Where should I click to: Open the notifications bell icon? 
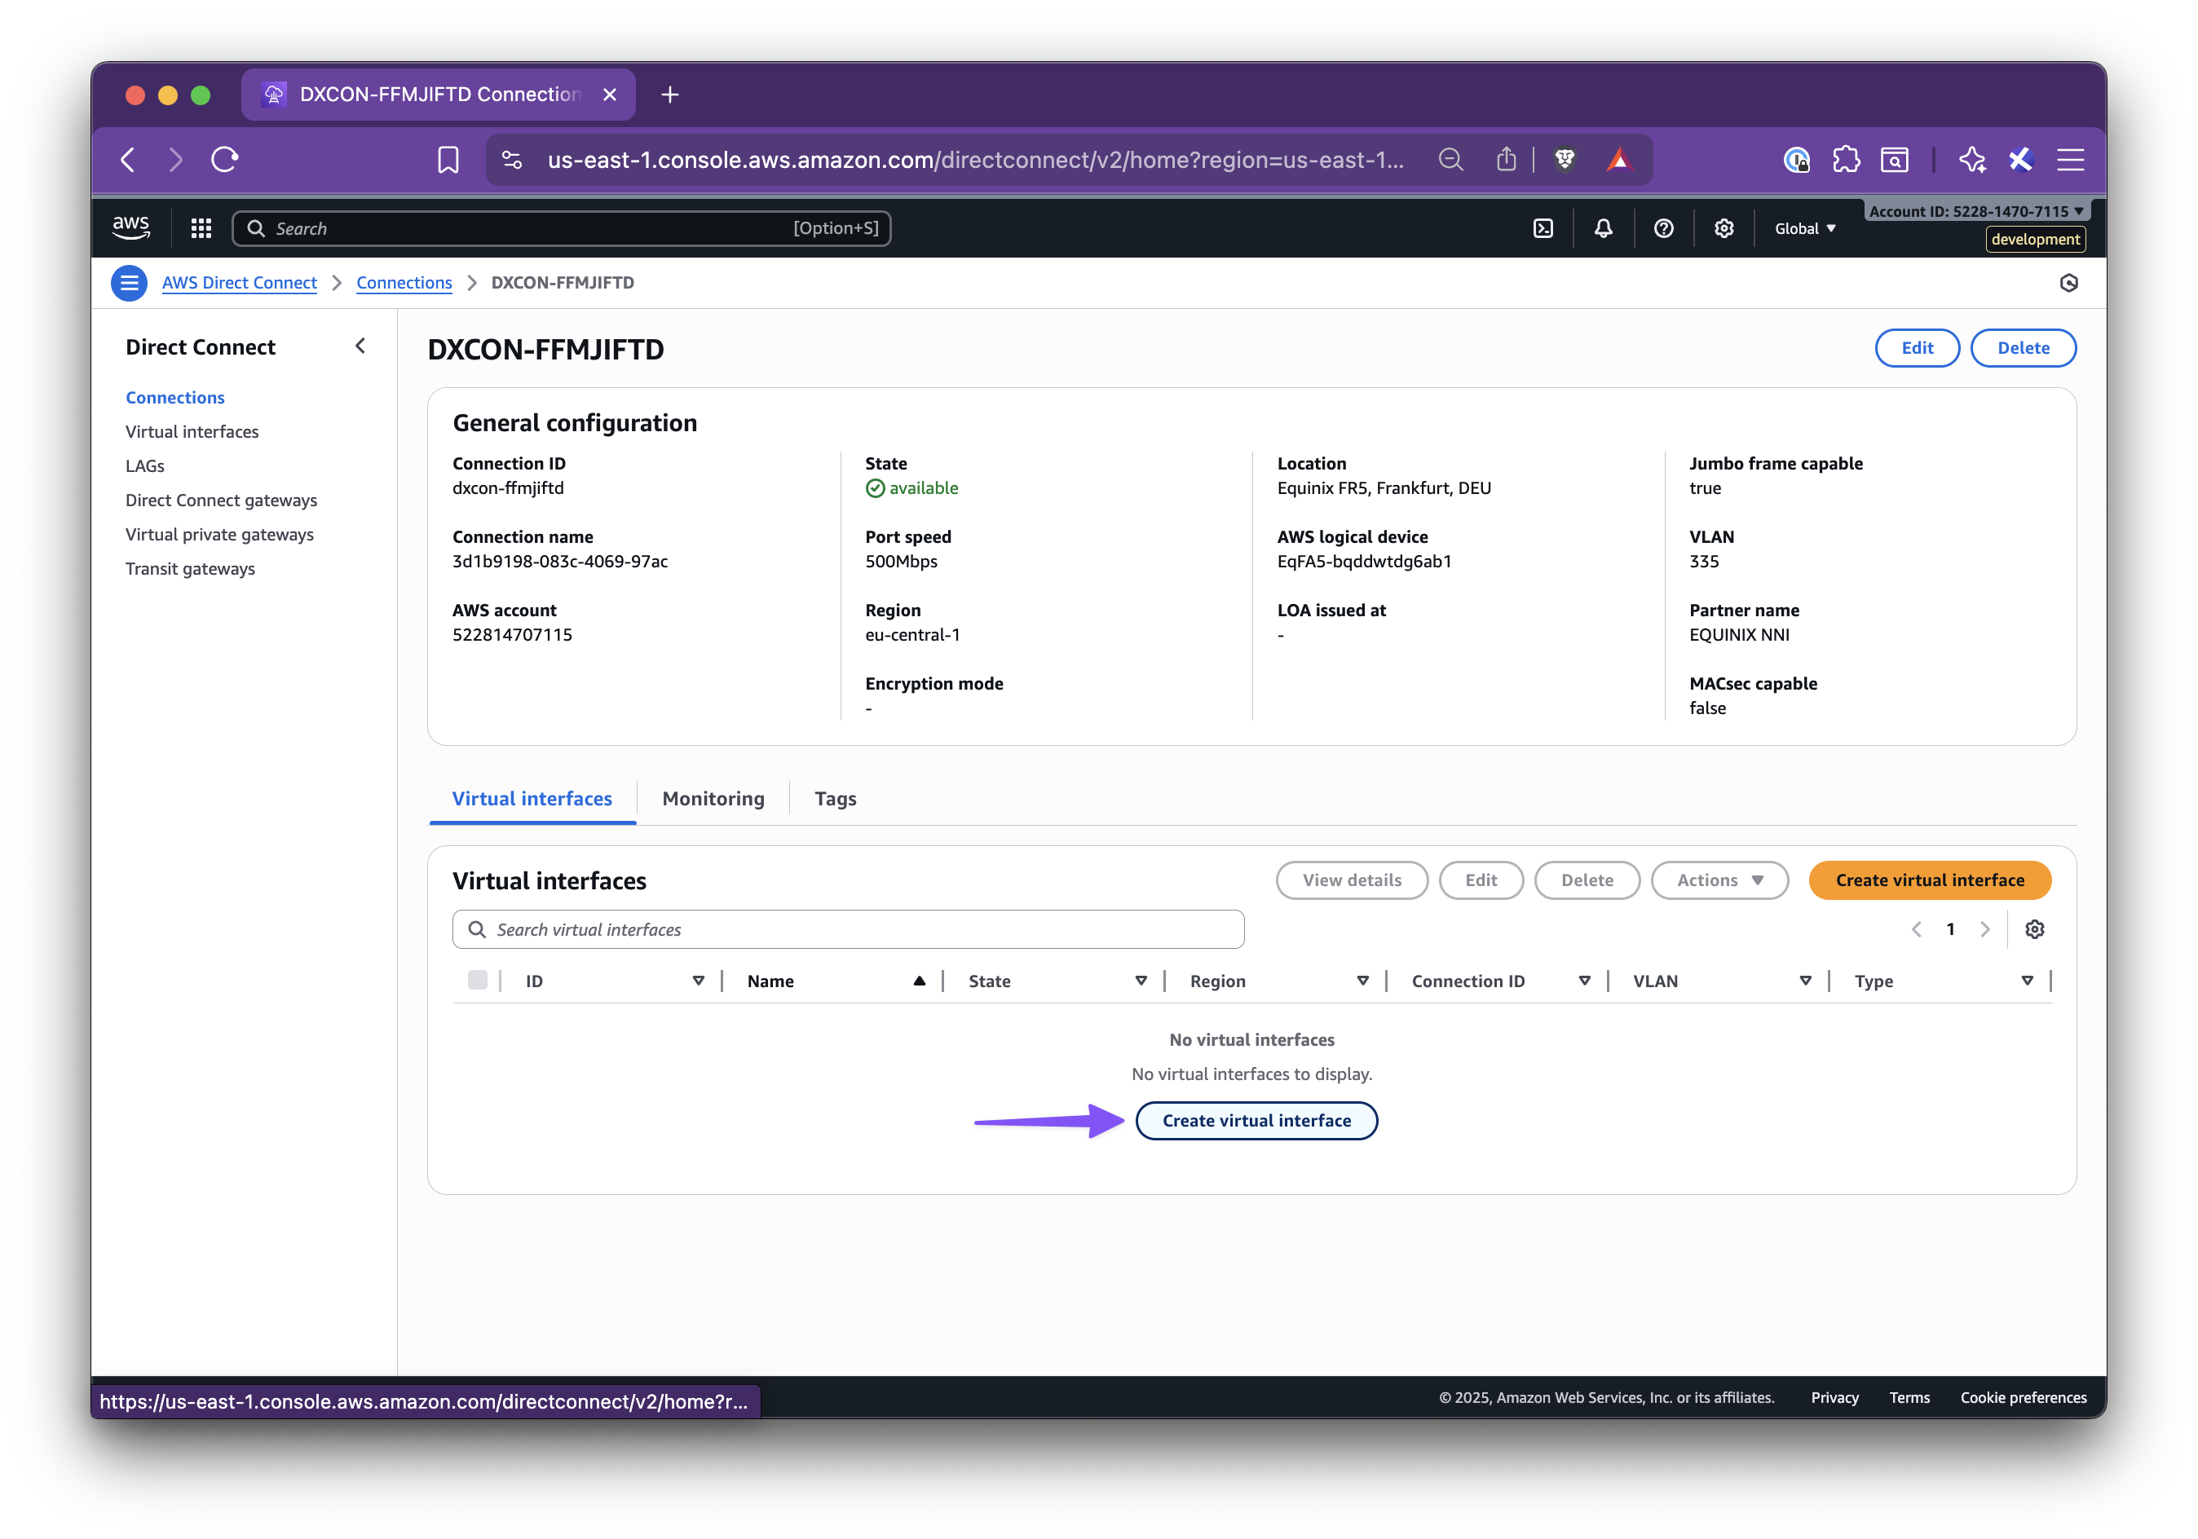click(x=1604, y=227)
